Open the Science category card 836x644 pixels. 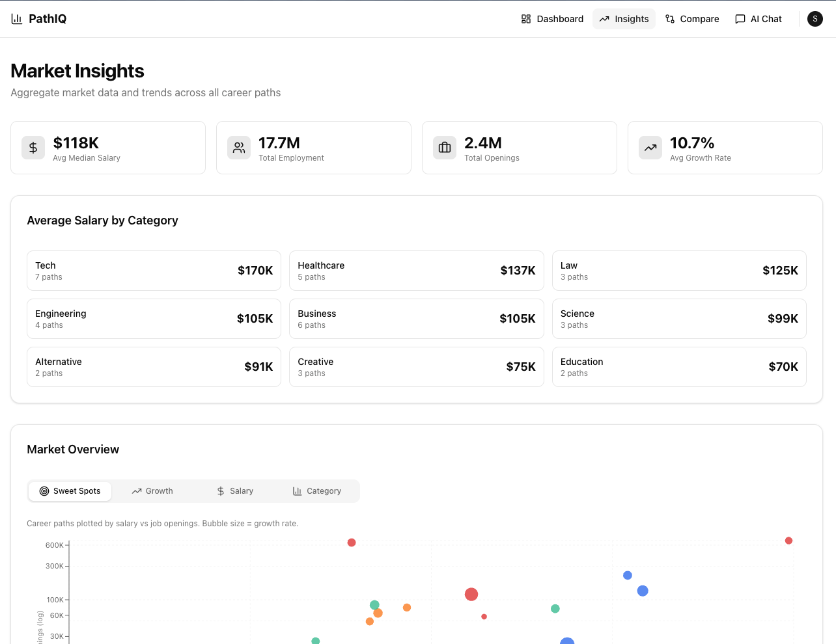[679, 319]
